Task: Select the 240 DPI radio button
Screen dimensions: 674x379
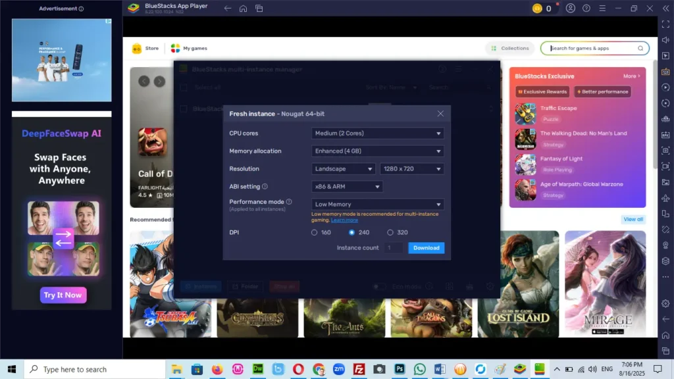Action: (352, 232)
